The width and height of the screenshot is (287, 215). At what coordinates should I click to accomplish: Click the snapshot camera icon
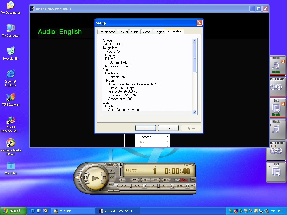pyautogui.click(x=166, y=180)
